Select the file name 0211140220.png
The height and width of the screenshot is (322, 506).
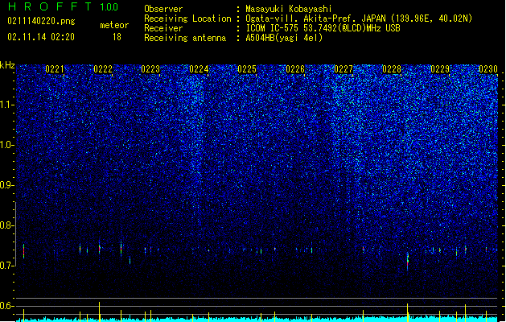coord(41,21)
